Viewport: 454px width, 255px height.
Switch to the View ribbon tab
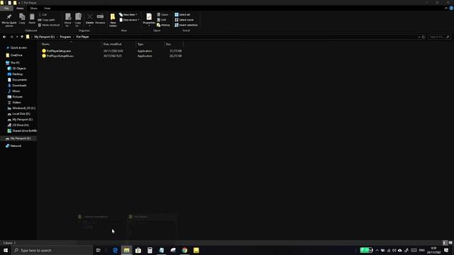[48, 8]
